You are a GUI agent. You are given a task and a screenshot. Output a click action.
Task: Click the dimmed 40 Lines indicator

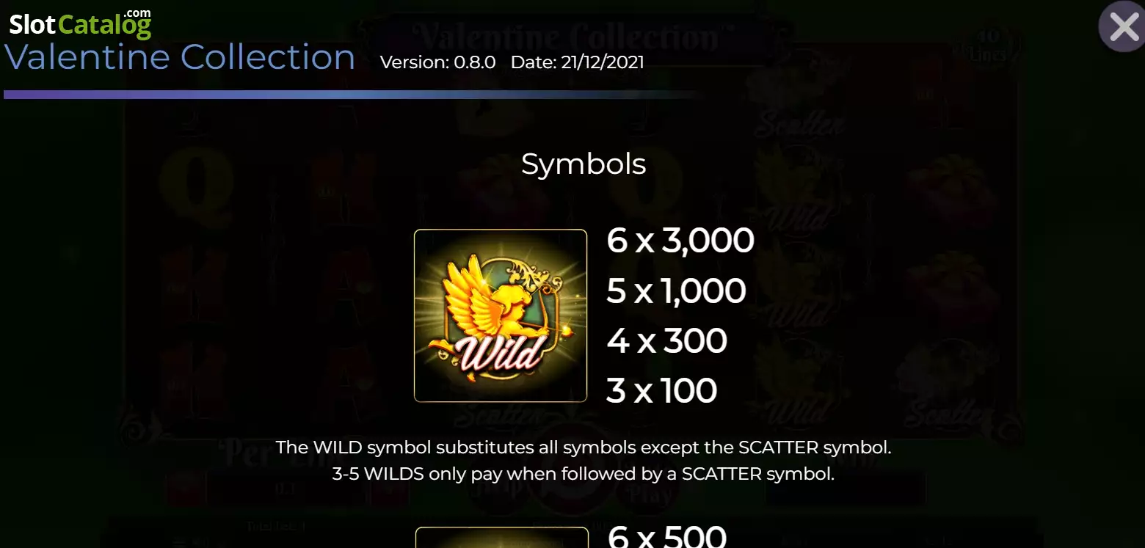[x=986, y=45]
